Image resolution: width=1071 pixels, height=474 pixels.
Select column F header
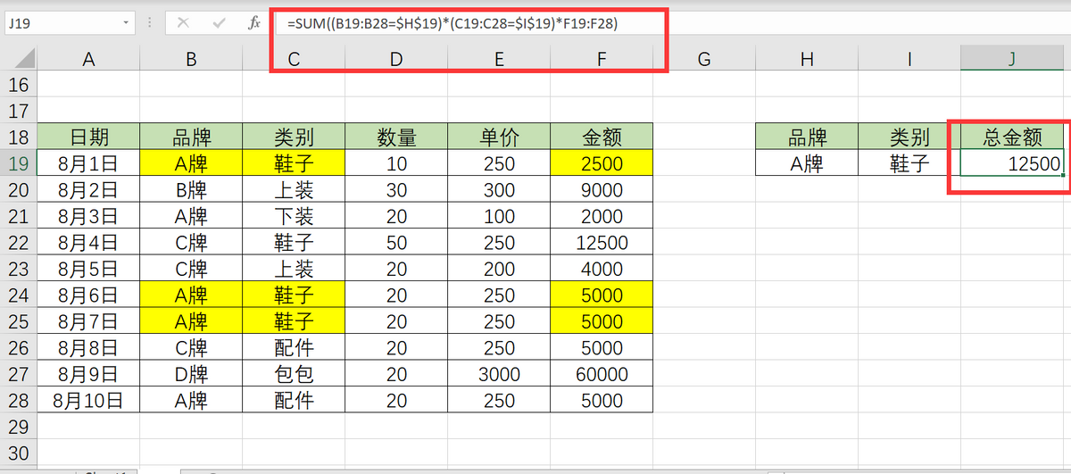(602, 60)
